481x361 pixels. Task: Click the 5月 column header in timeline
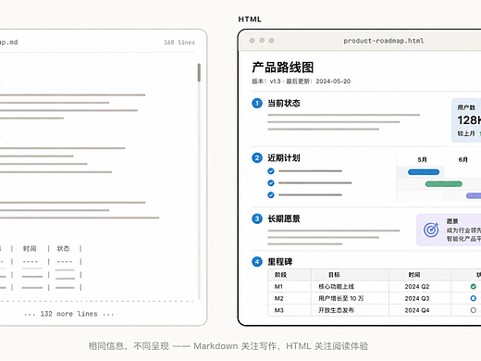click(422, 160)
